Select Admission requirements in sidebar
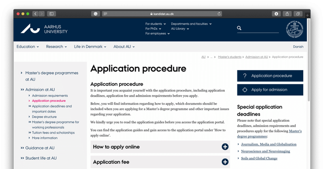 tap(50, 96)
